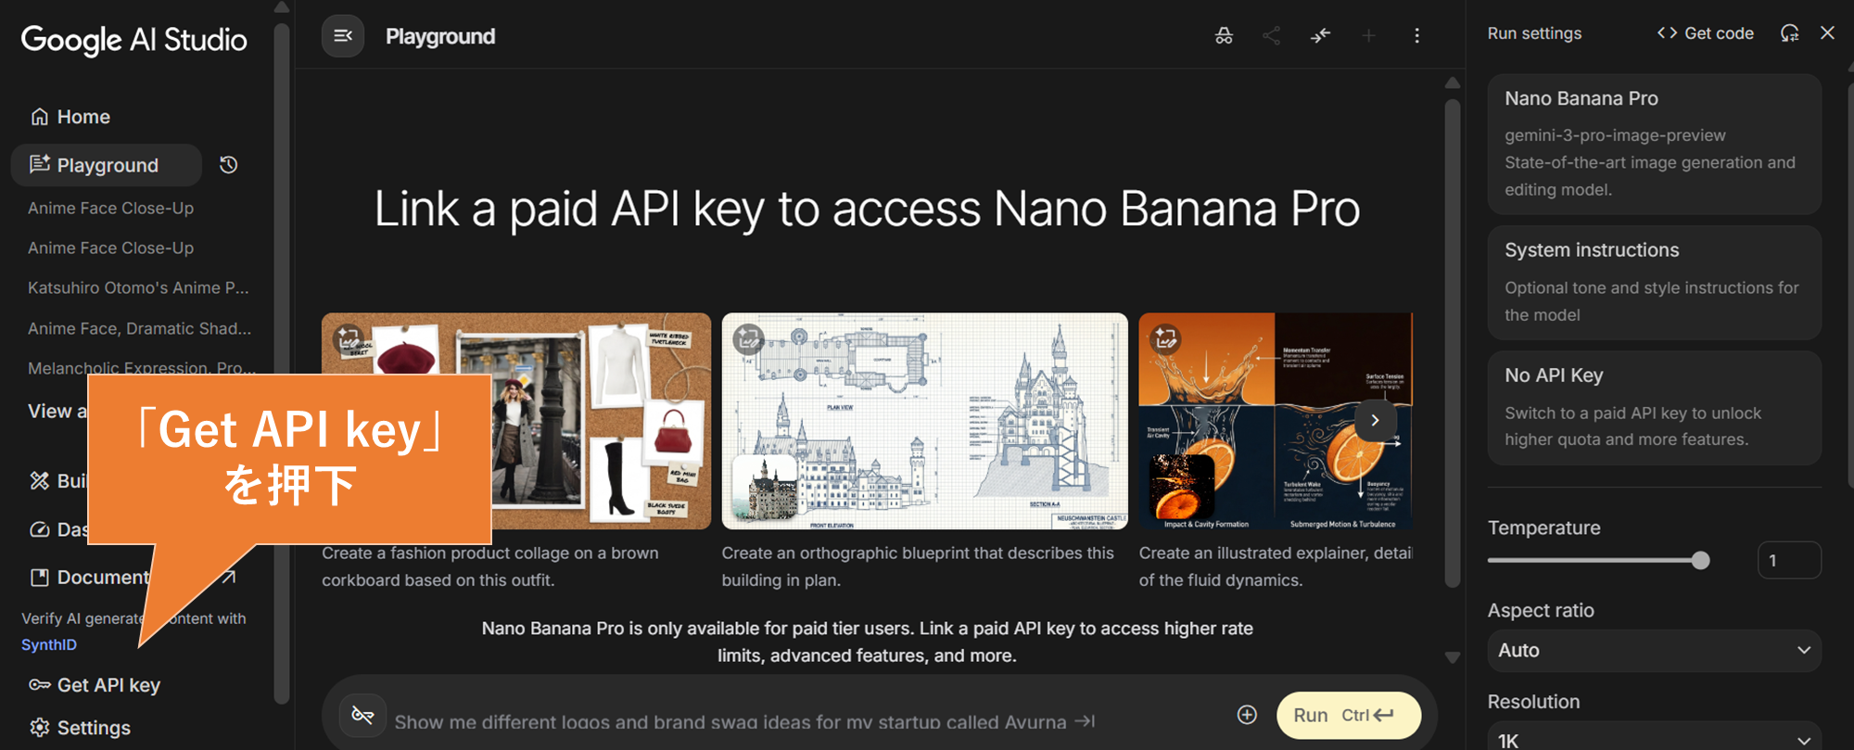Click the add media plus icon

pos(1247,715)
